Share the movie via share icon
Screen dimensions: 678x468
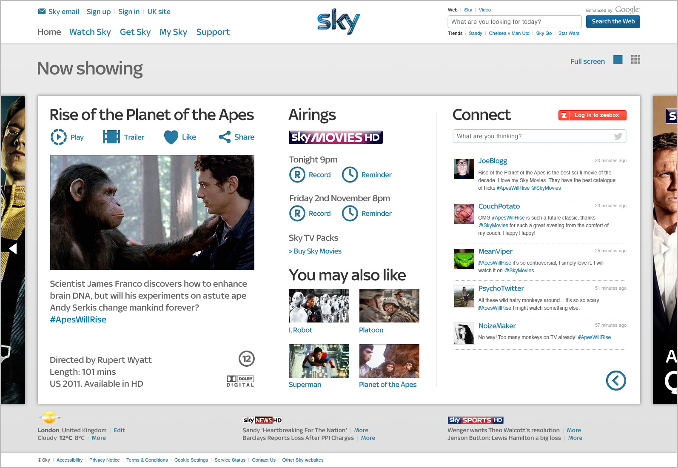tap(225, 137)
